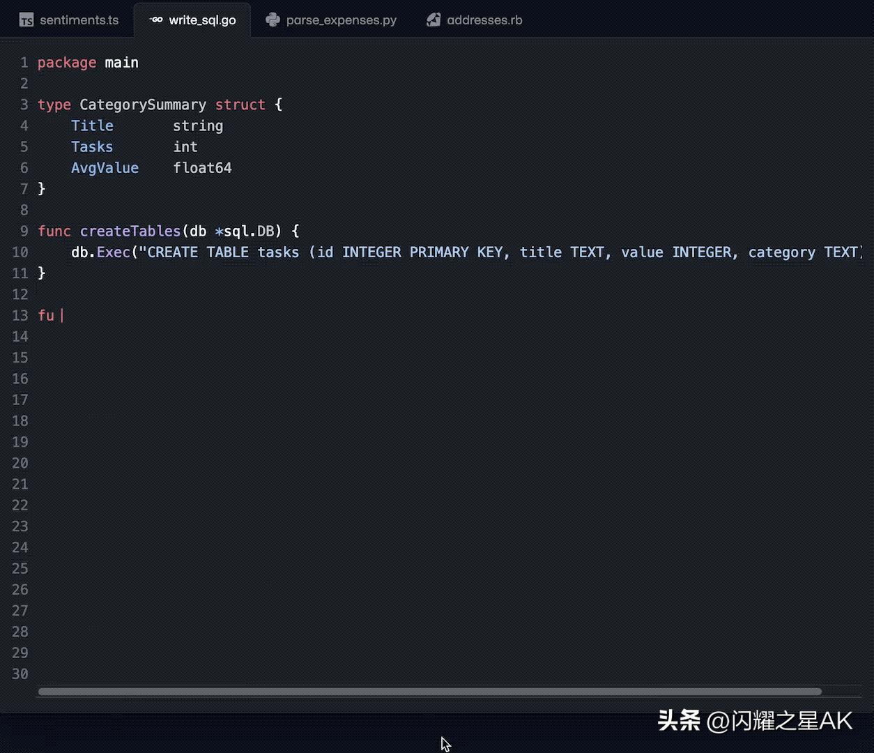The height and width of the screenshot is (753, 874).
Task: Place cursor on the createTables function name
Action: [130, 231]
